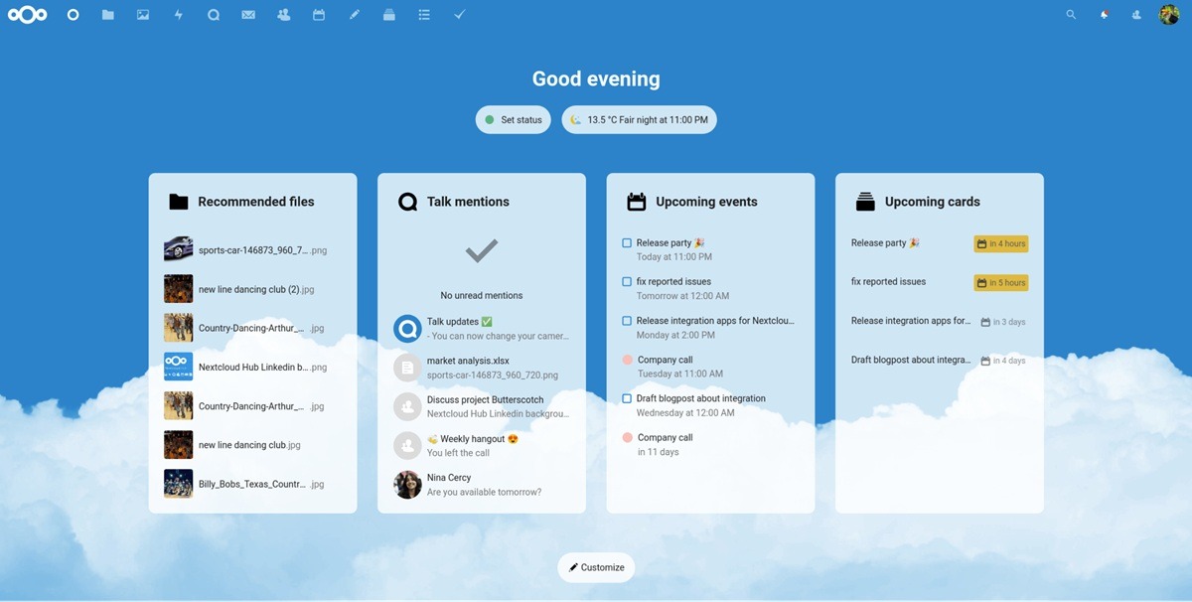Open the Mail envelope icon
The height and width of the screenshot is (602, 1192).
[248, 15]
